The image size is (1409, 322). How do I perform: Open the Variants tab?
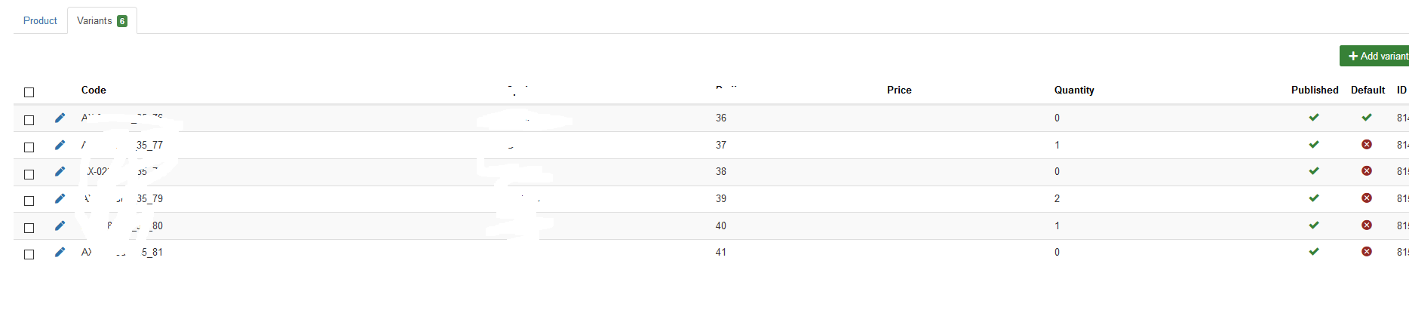(101, 21)
